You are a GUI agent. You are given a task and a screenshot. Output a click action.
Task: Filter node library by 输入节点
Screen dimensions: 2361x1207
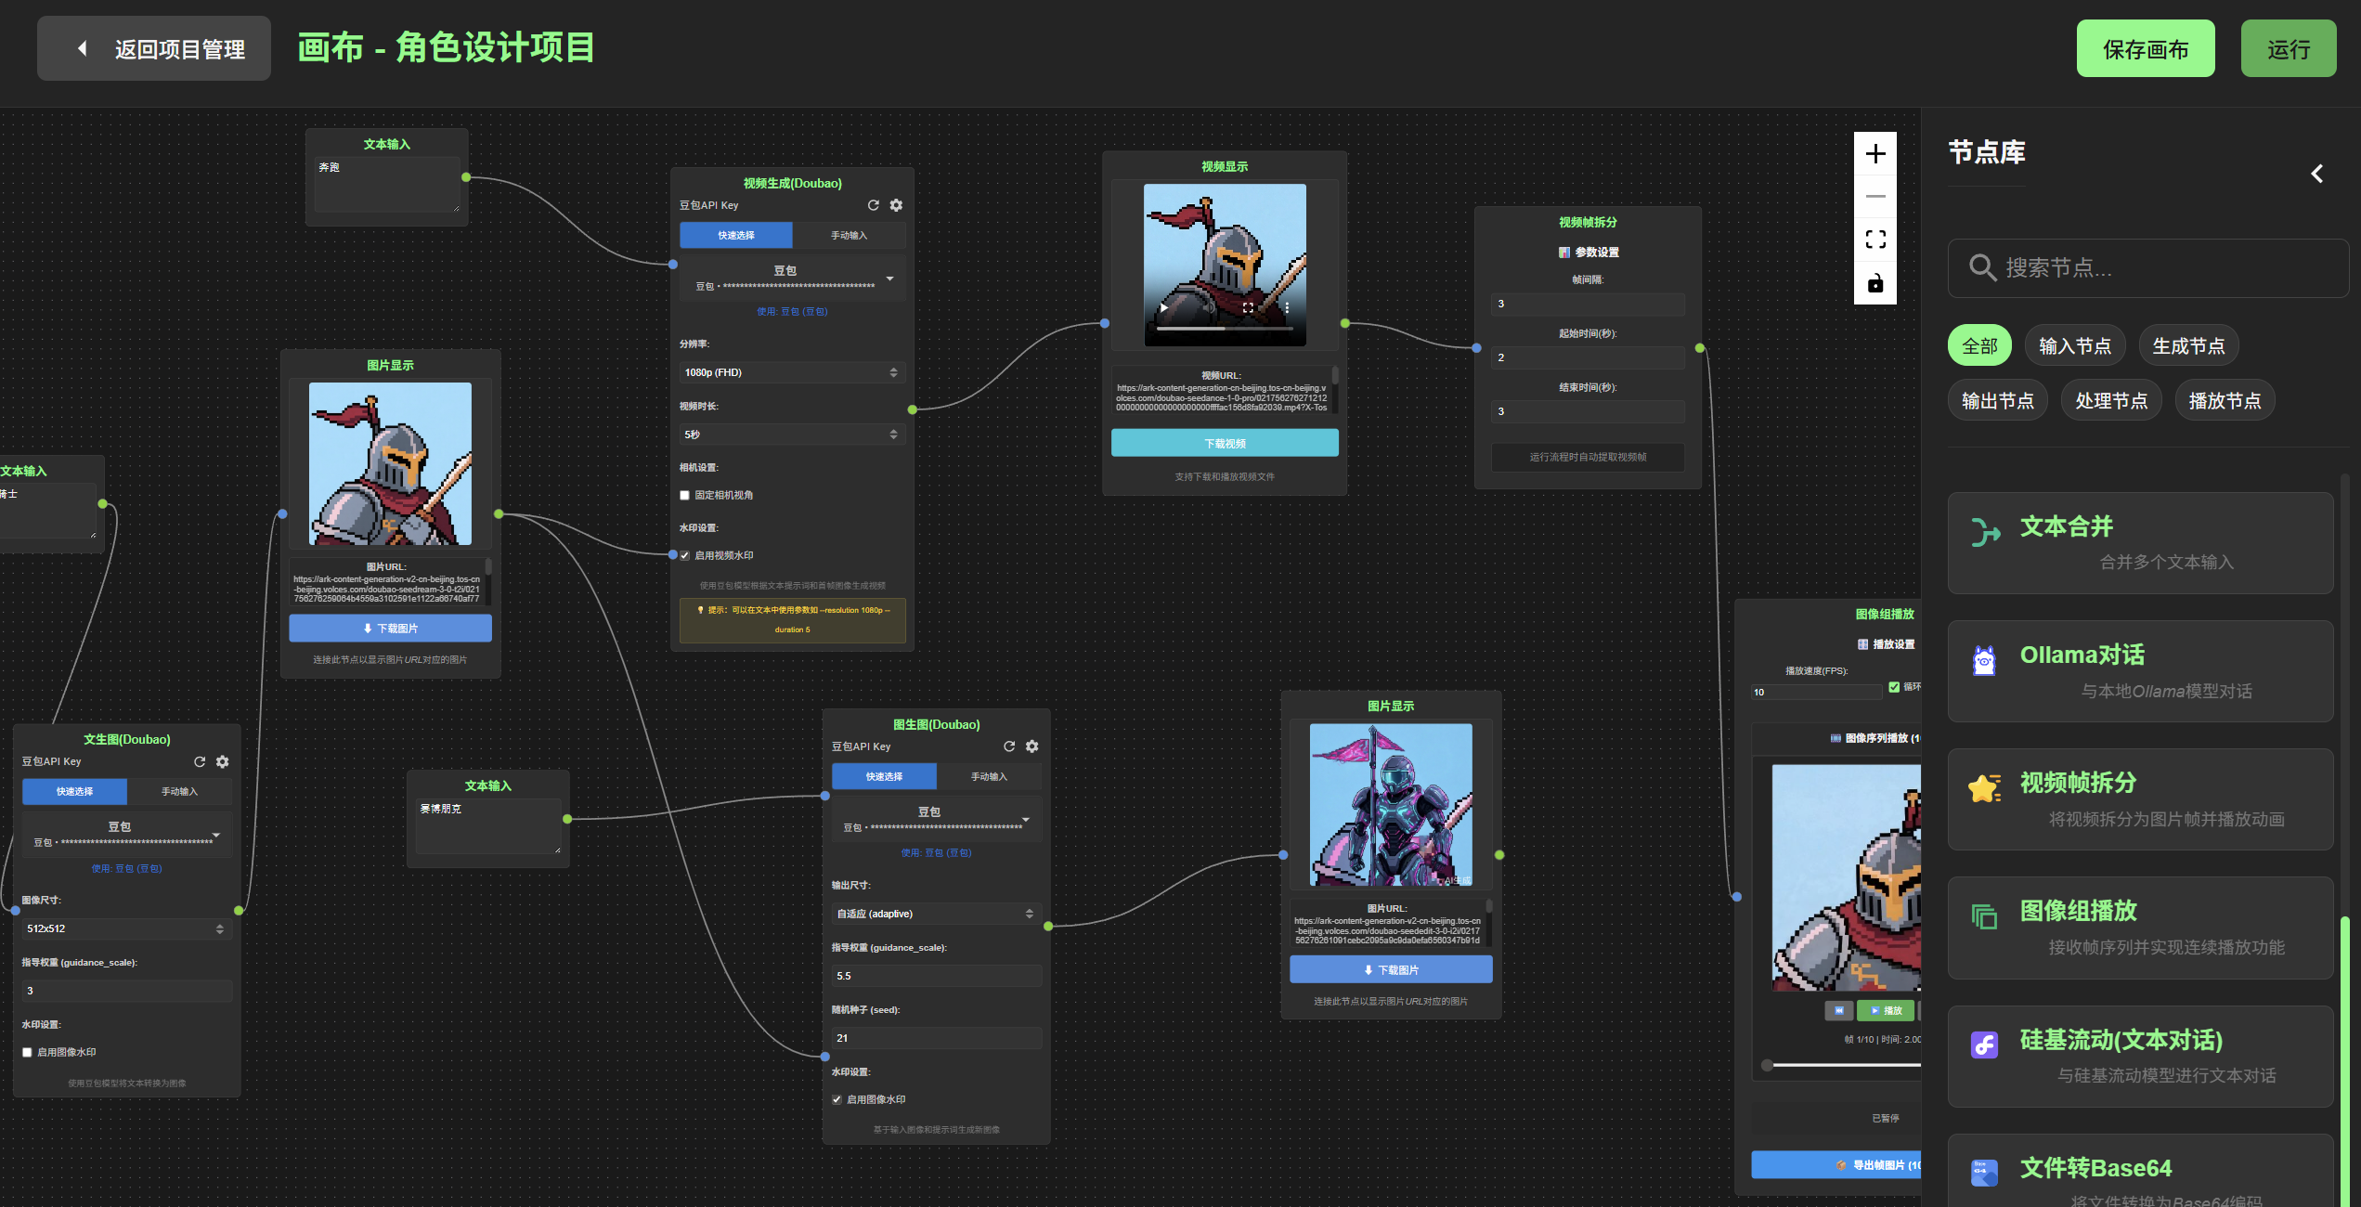2075,345
